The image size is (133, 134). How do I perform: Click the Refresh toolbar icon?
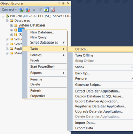point(46,10)
